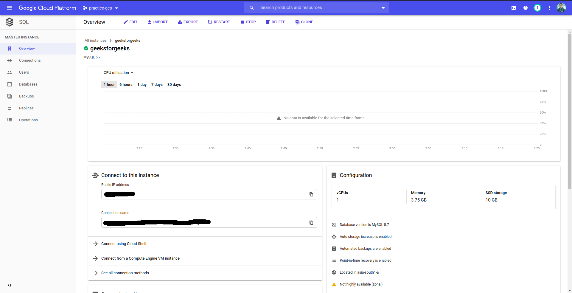
Task: Expand Connect from a Compute Engine VM instance
Action: point(205,258)
